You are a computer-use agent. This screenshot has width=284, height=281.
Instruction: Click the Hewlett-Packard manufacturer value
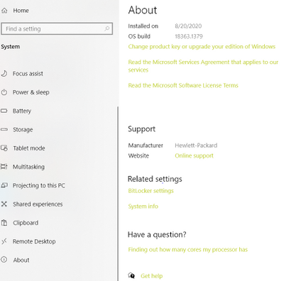point(196,145)
